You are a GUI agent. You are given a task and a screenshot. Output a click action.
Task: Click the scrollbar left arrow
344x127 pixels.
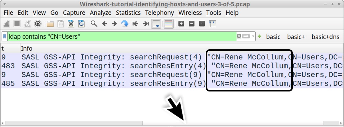[2, 123]
